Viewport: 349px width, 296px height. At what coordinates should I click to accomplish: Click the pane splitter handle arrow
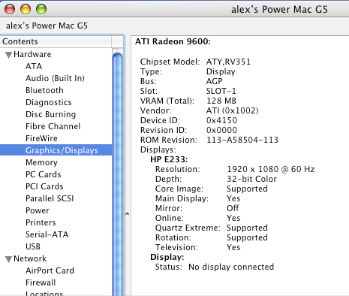[127, 214]
